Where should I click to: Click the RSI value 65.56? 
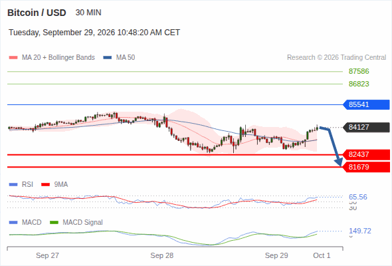pos(358,197)
